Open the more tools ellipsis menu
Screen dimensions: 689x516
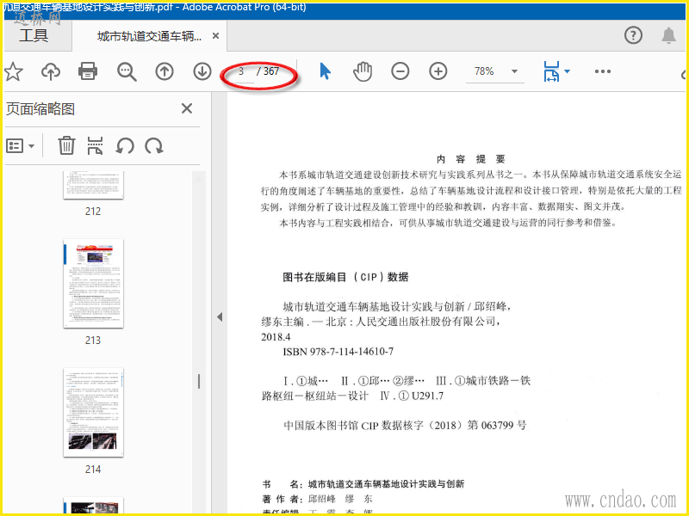click(x=602, y=71)
